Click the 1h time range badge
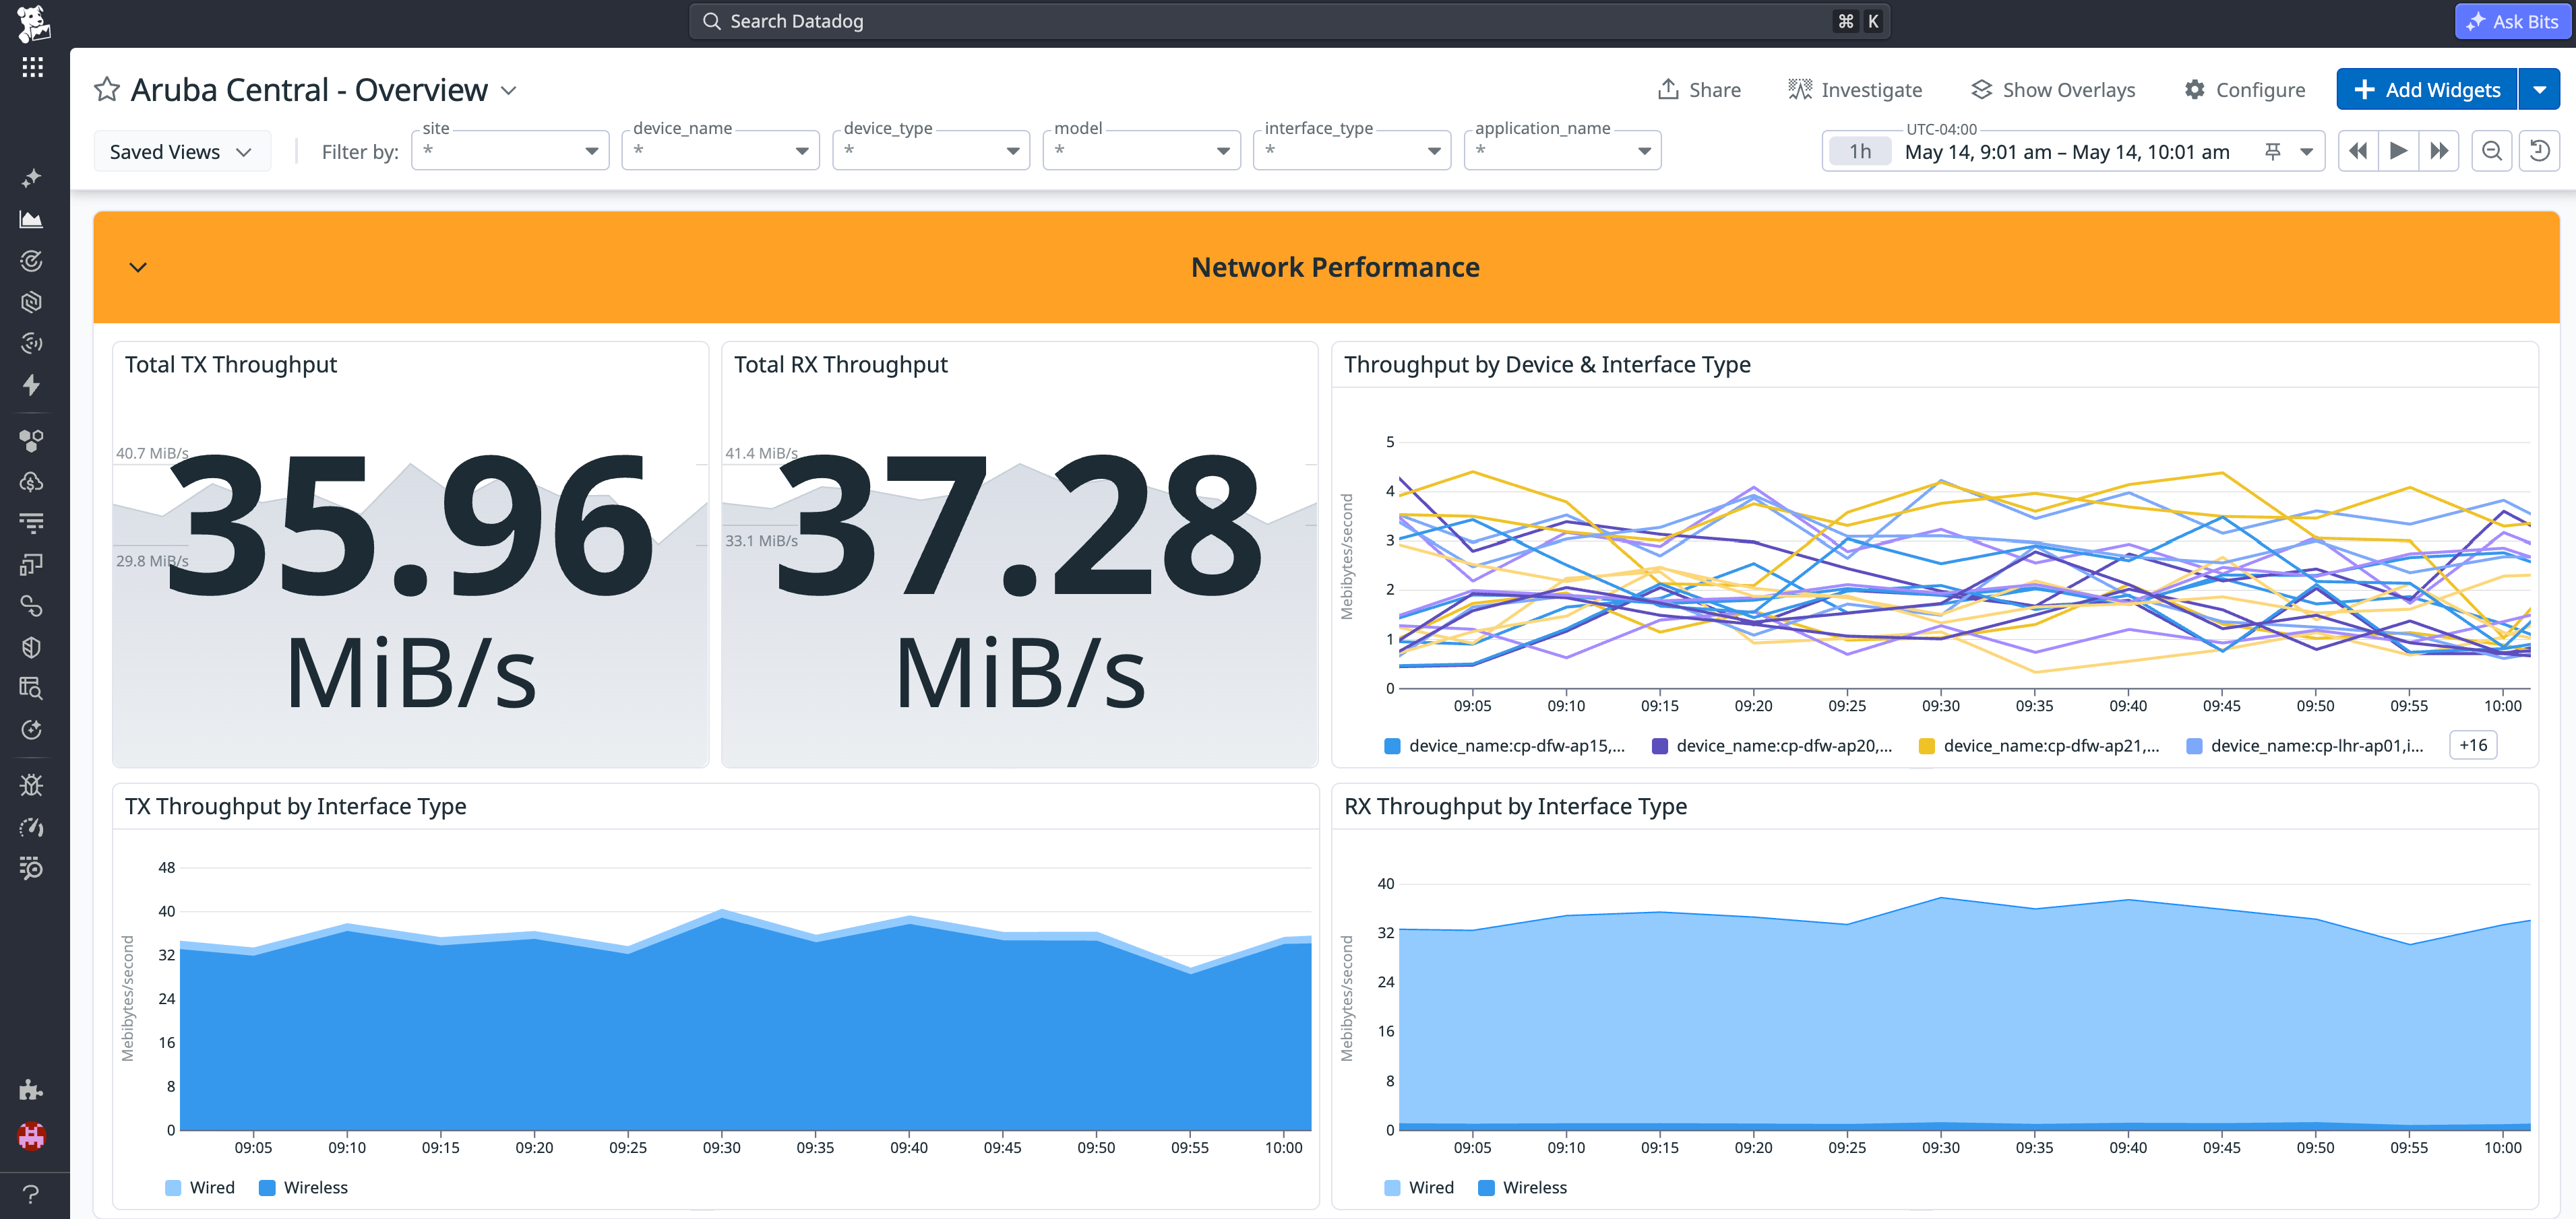 tap(1859, 151)
